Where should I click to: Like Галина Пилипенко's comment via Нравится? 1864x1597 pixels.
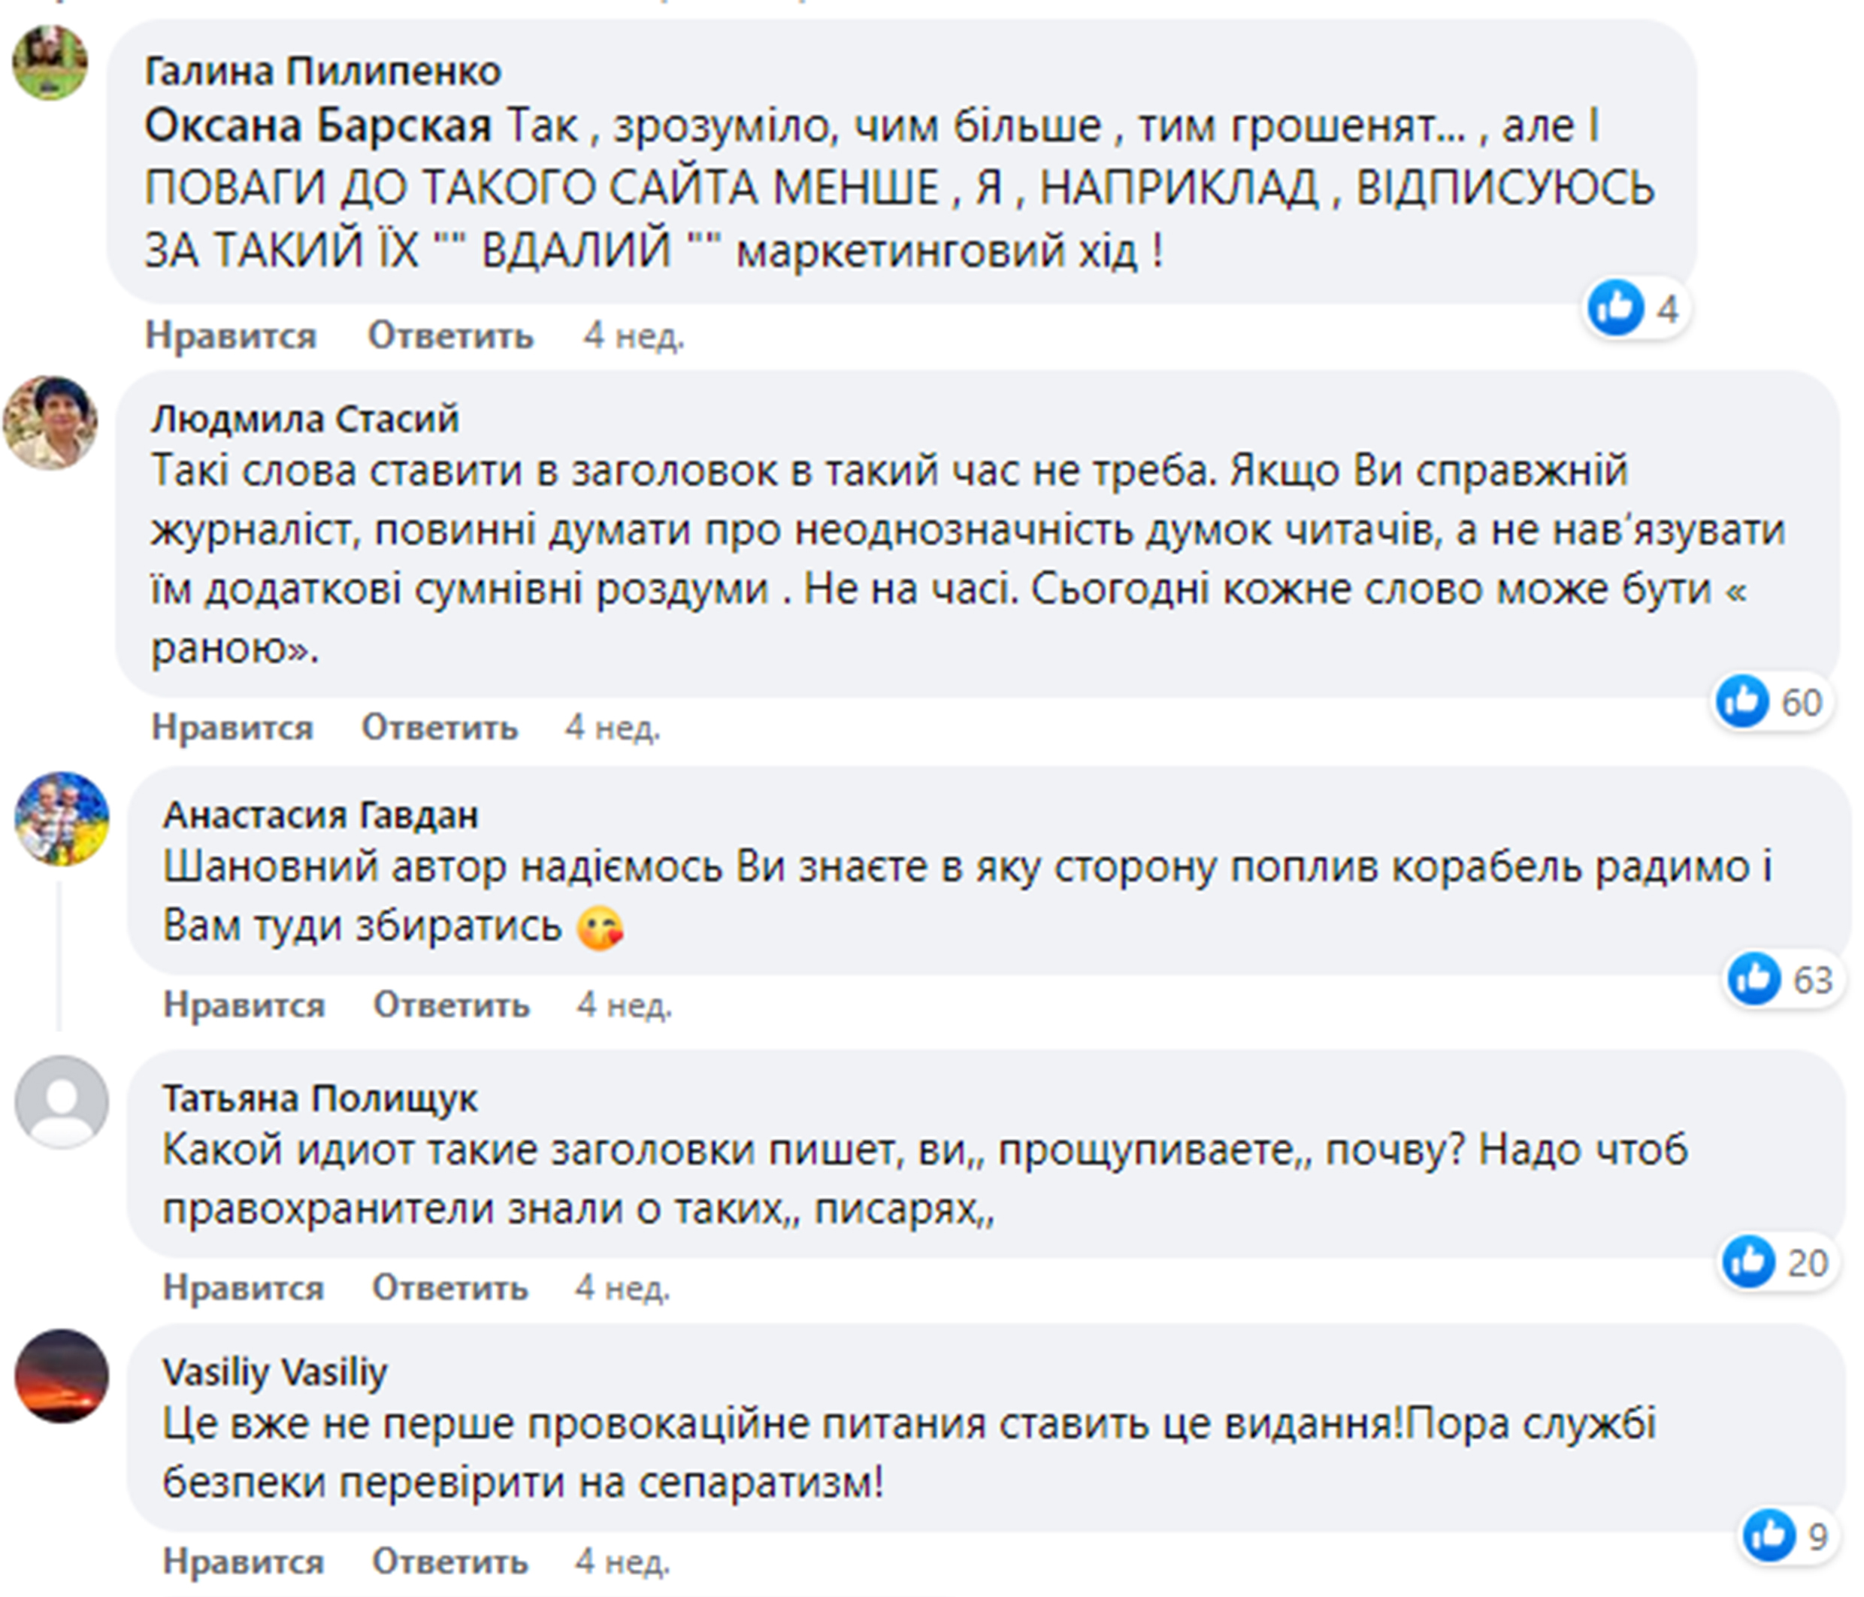(231, 335)
